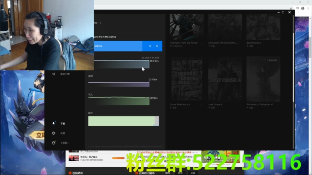The height and width of the screenshot is (175, 312).
Task: Click the account name label in sidebar
Action: click(x=65, y=143)
